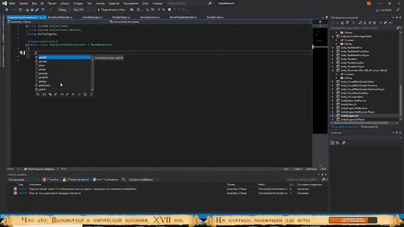Click the Live Share button
Screen dimensions: 404x227
tap(384, 10)
